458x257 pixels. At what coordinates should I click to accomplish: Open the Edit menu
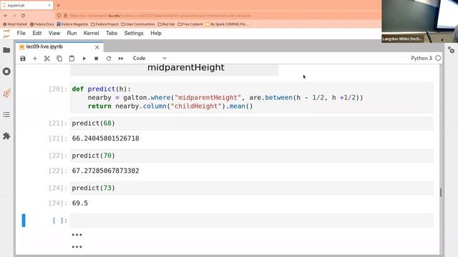(36, 33)
